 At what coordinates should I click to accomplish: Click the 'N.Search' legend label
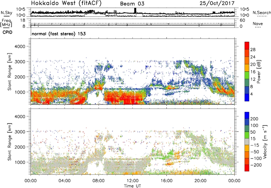[262, 13]
